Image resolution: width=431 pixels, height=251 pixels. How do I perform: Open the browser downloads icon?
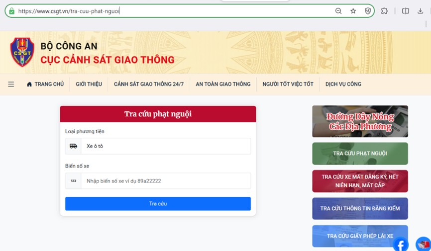tap(420, 11)
